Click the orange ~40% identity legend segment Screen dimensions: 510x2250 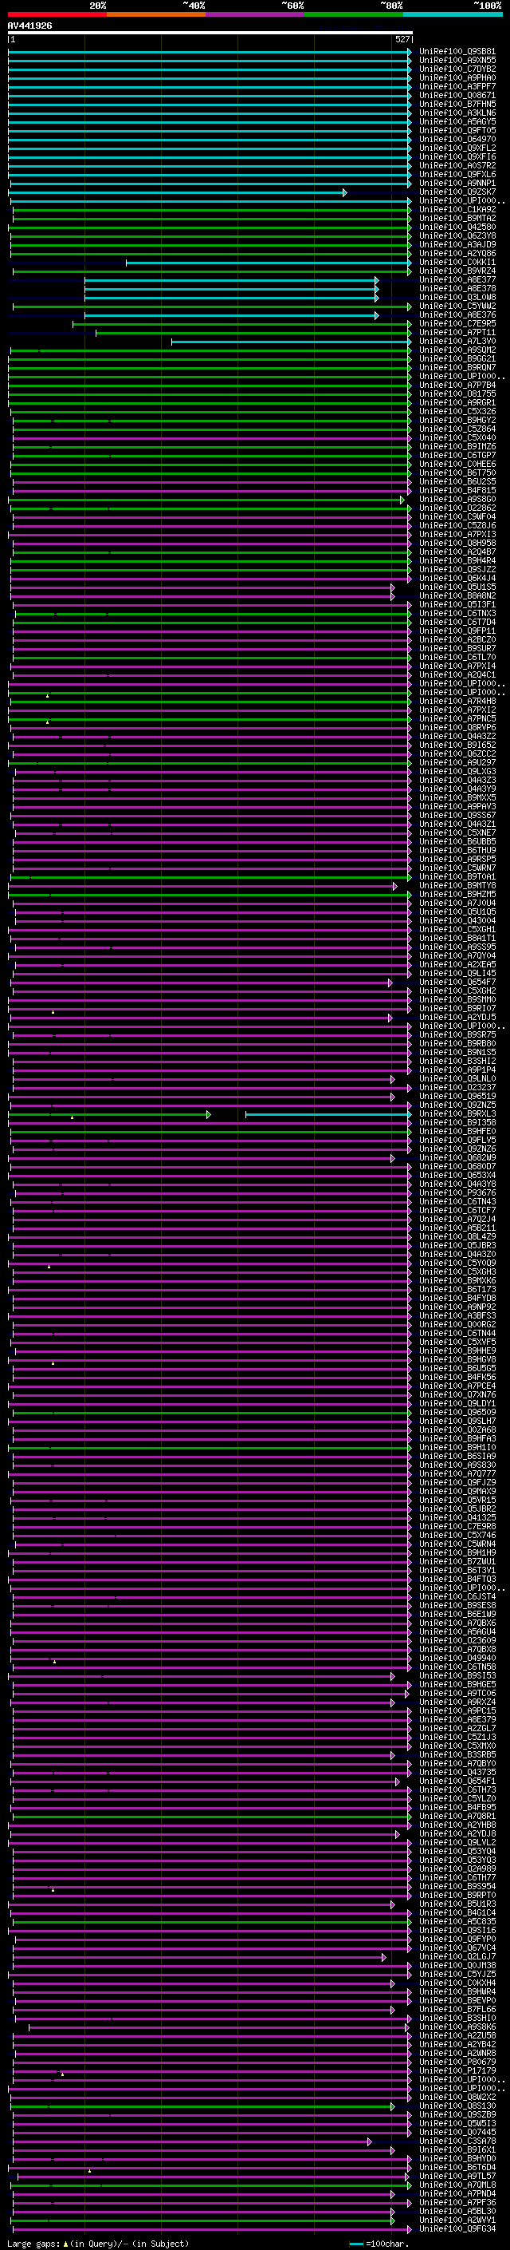[x=156, y=14]
